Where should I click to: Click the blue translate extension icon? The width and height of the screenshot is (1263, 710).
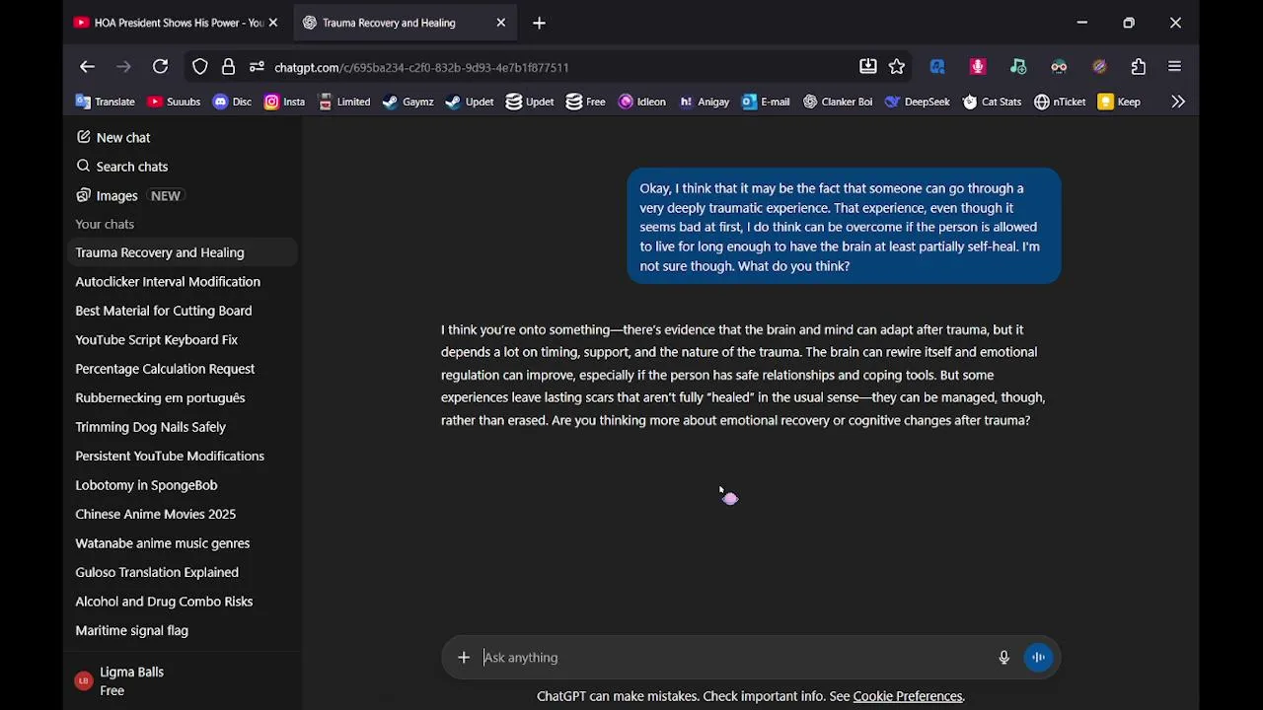click(937, 67)
